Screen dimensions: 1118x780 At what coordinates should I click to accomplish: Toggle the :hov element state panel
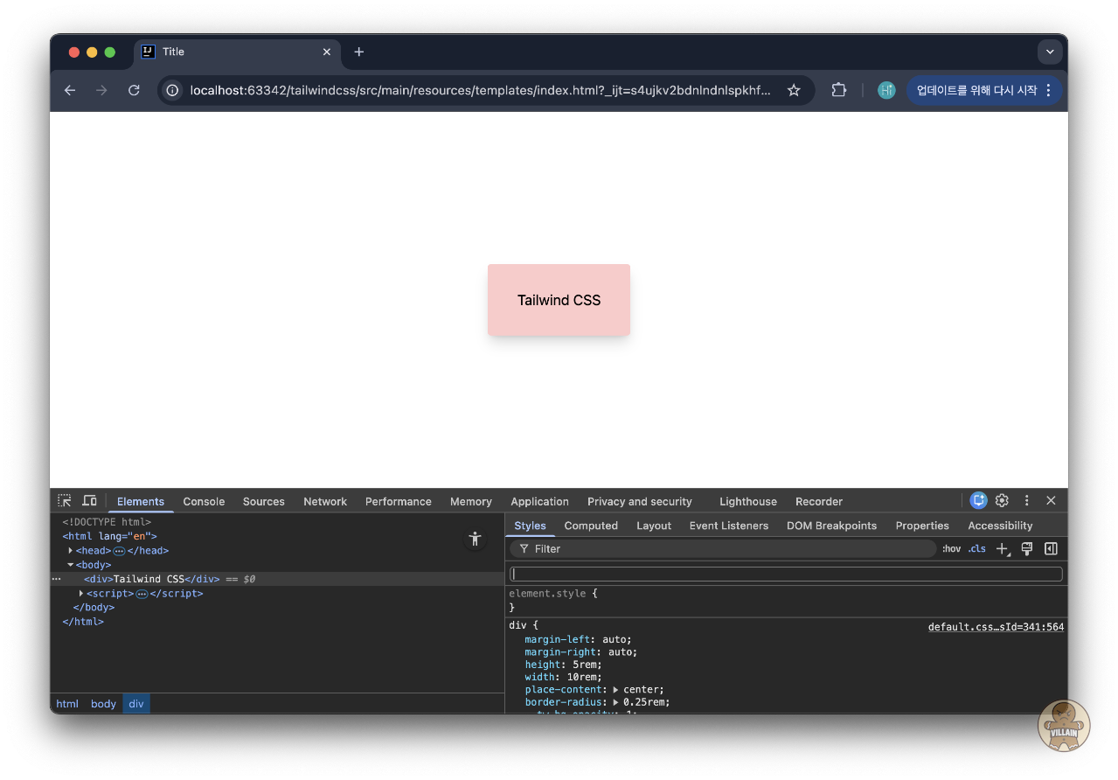tap(951, 549)
